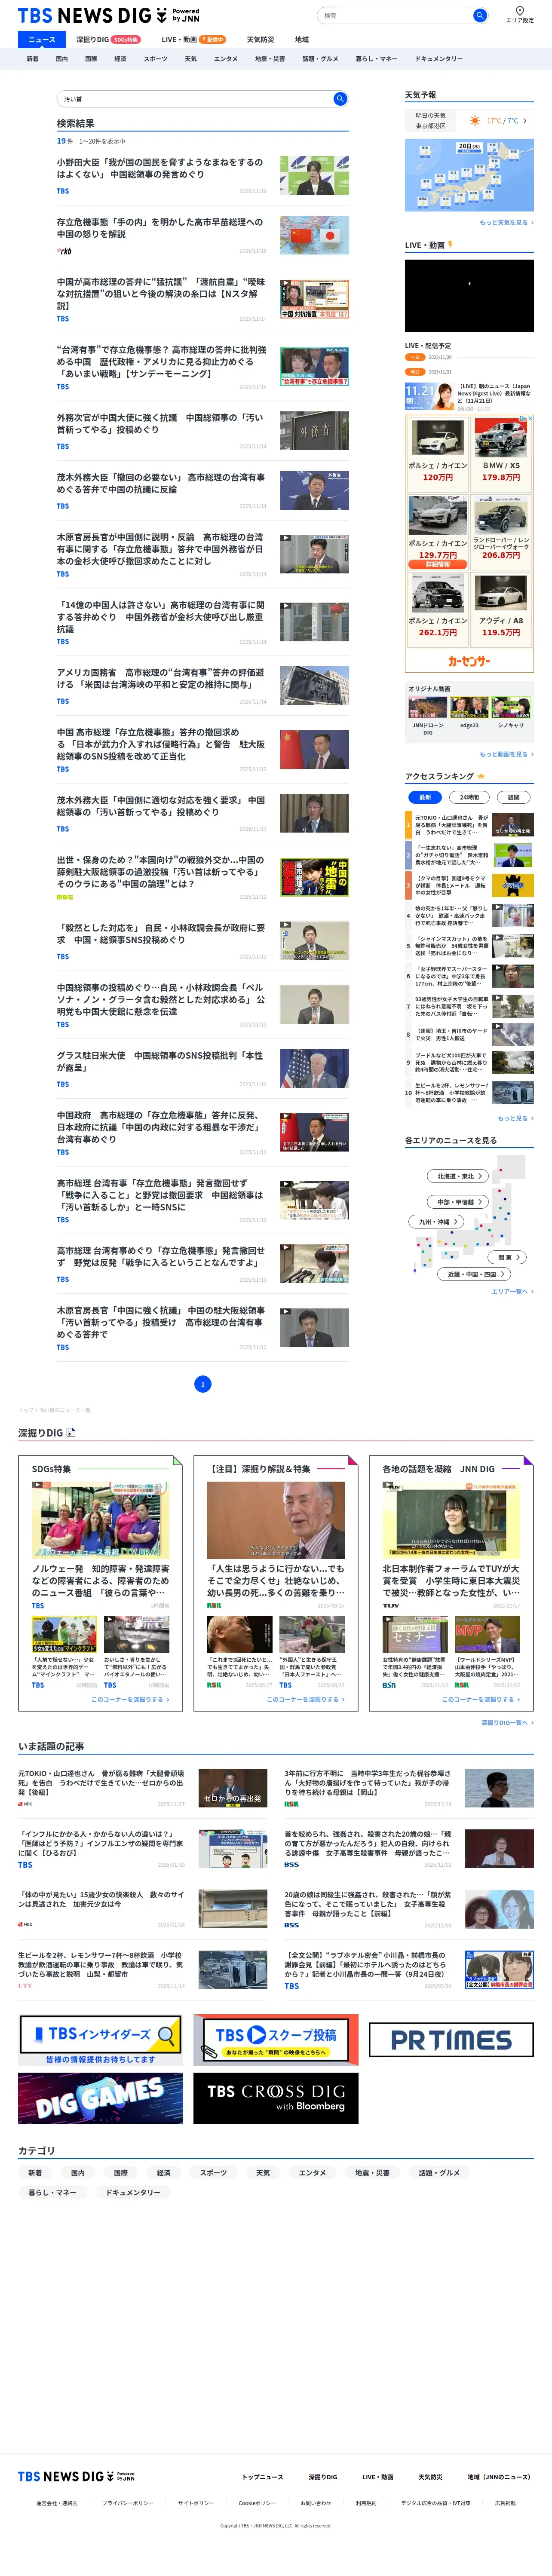The height and width of the screenshot is (2576, 552).
Task: Show the 24時間 access ranking
Action: point(469,797)
